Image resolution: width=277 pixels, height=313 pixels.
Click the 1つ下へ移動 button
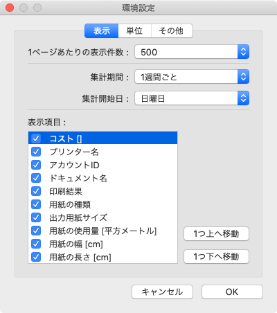tap(216, 256)
